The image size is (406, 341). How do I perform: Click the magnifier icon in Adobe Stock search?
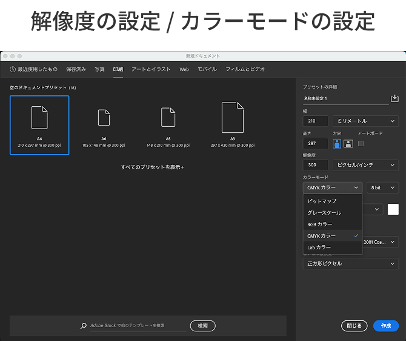coord(84,326)
